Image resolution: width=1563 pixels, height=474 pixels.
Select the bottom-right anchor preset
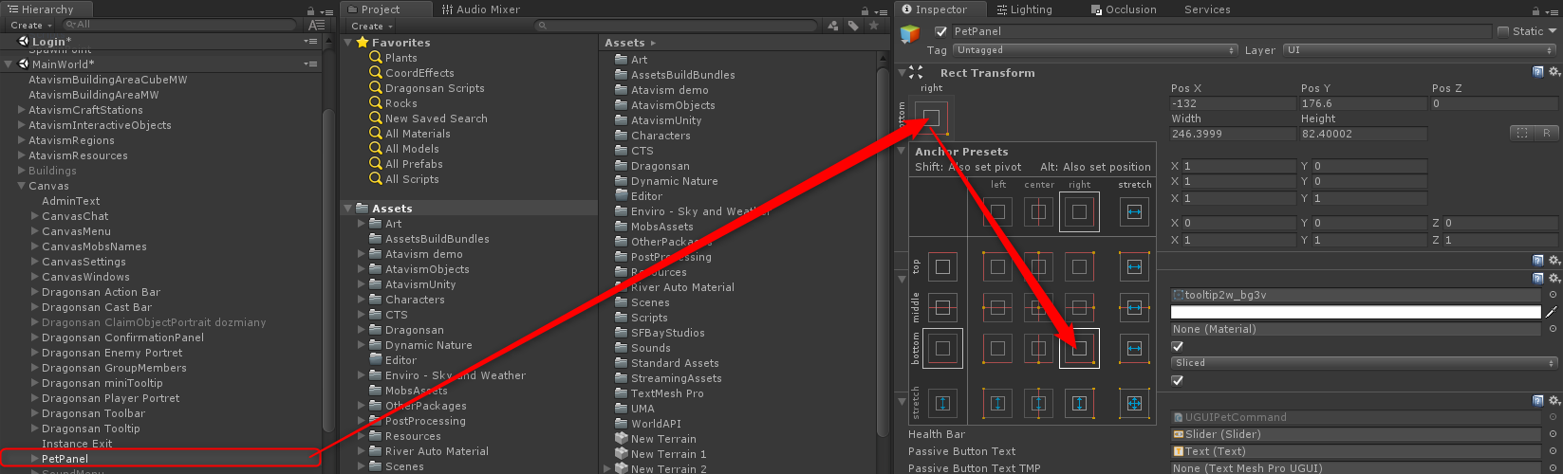[x=1079, y=349]
